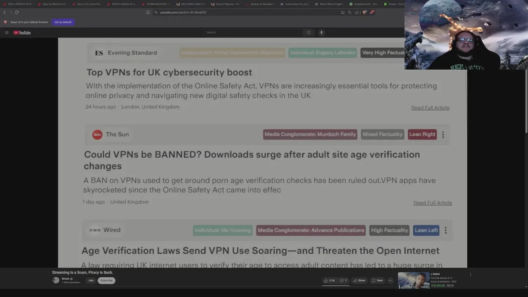Click headline Top VPNs for UK cybersecurity boost
The height and width of the screenshot is (297, 528).
169,72
